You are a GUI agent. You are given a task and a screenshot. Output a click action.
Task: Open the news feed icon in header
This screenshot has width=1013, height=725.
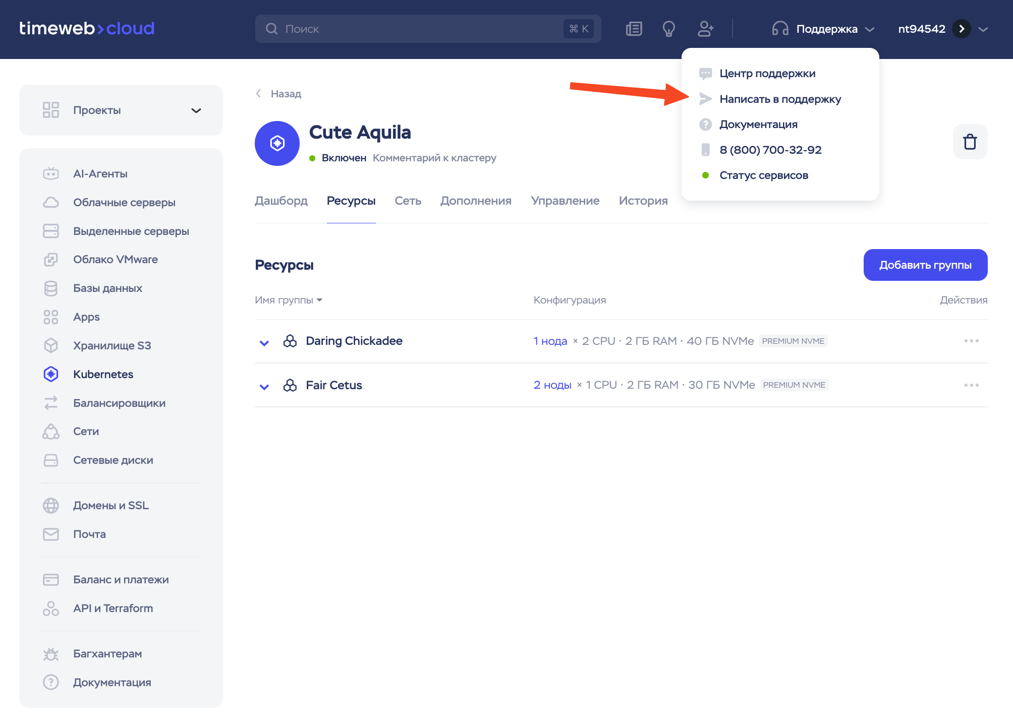click(634, 29)
